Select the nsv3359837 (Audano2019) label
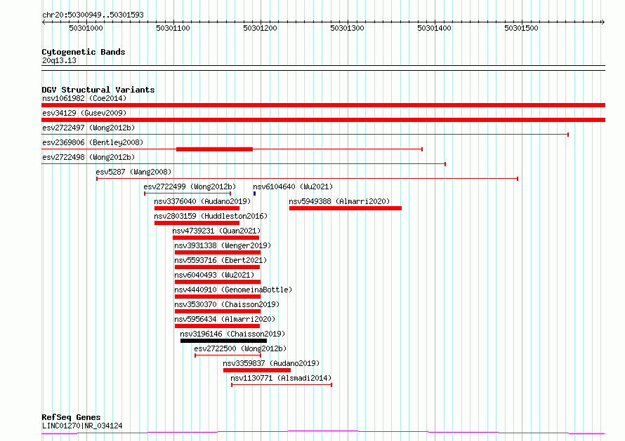This screenshot has height=441, width=625. [271, 363]
